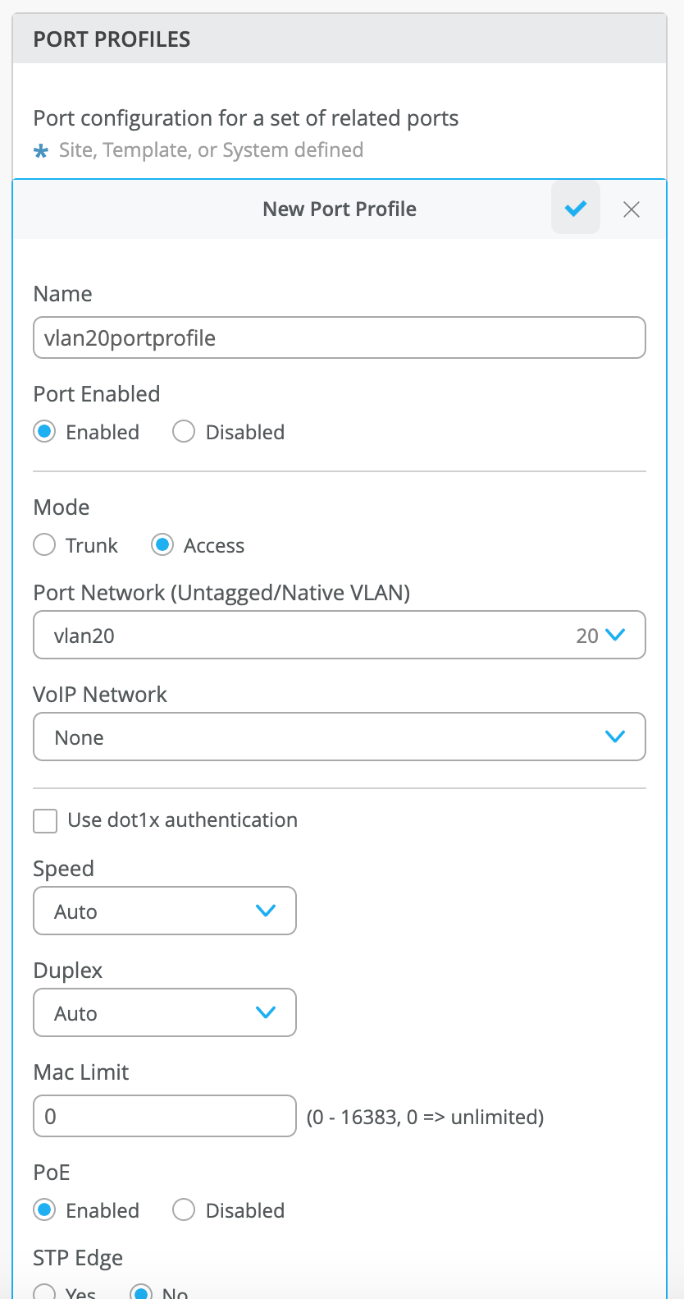Click the Name input field

[x=340, y=338]
